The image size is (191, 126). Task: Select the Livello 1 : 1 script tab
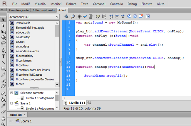75,103
